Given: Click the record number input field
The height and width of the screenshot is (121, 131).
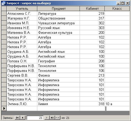Looking at the screenshot, I should click(x=35, y=118).
